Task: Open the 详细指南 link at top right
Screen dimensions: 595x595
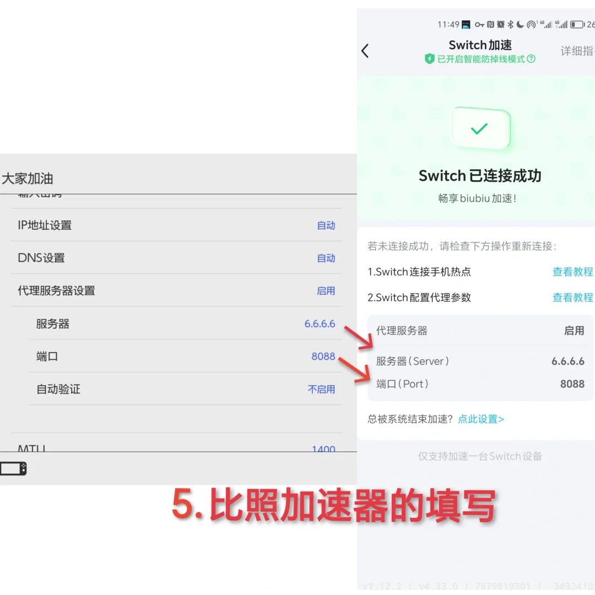Action: [x=577, y=51]
